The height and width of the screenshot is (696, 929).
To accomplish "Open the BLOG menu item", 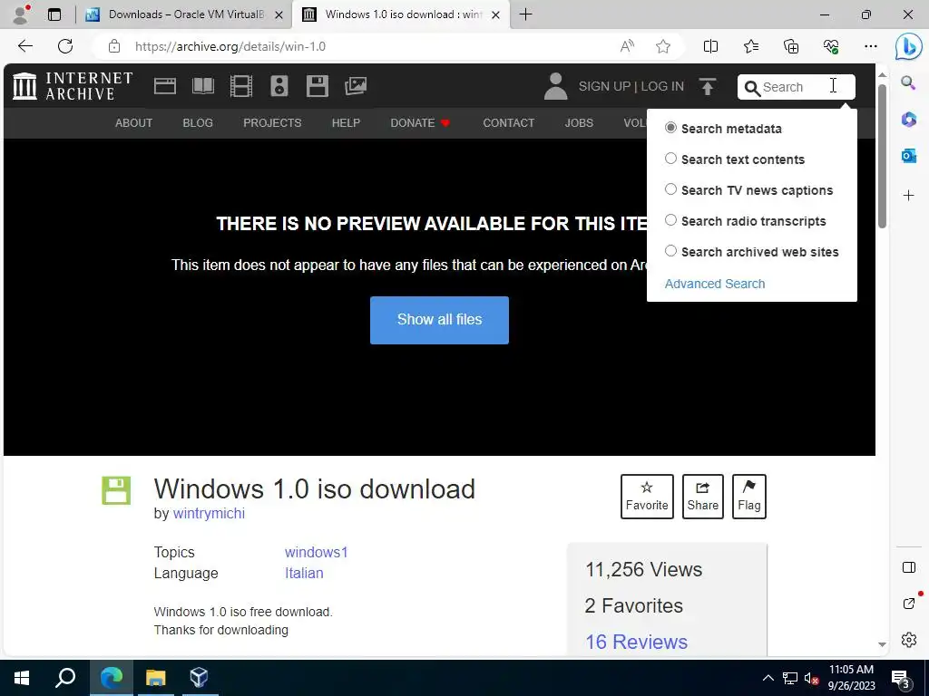I will tap(198, 123).
